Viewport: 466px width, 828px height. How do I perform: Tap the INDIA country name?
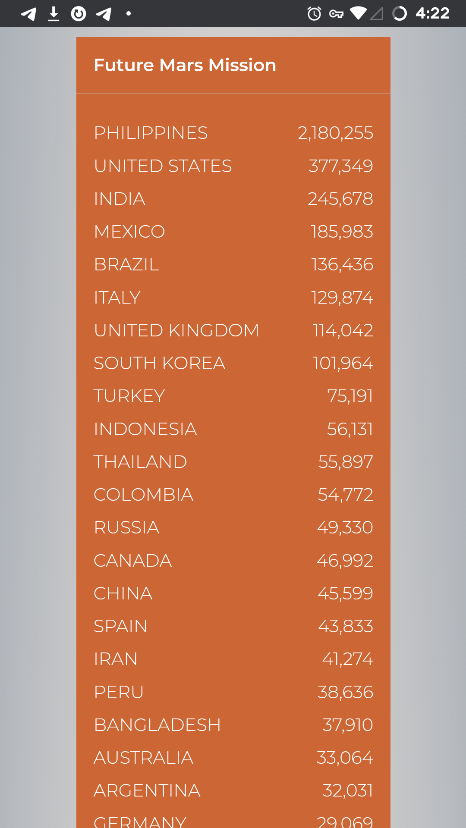(120, 199)
